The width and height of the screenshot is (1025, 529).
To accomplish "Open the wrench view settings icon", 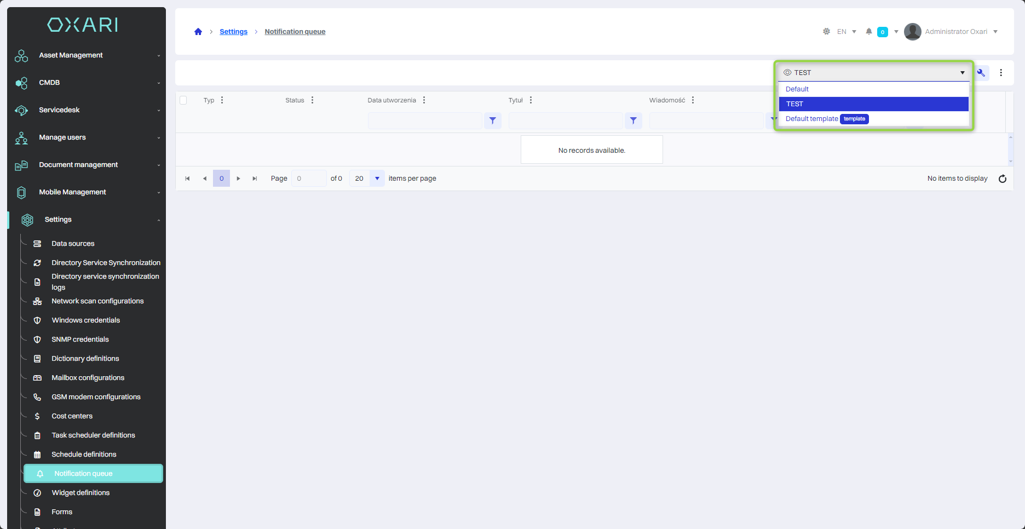I will pos(981,73).
